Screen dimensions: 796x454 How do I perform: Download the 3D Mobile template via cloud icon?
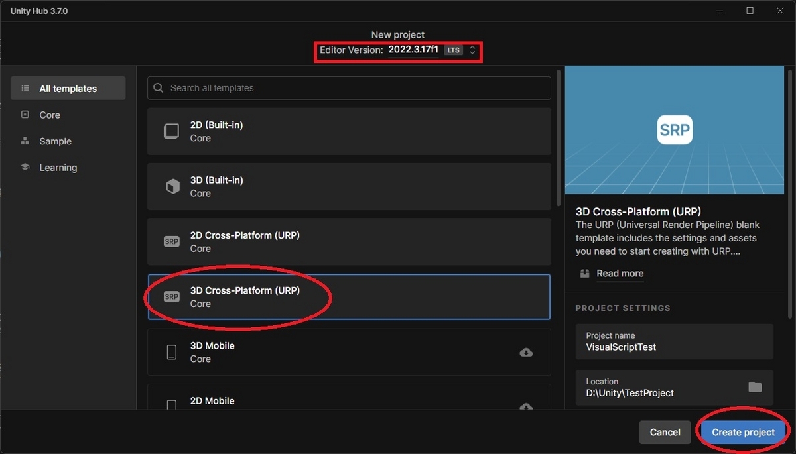pos(526,353)
